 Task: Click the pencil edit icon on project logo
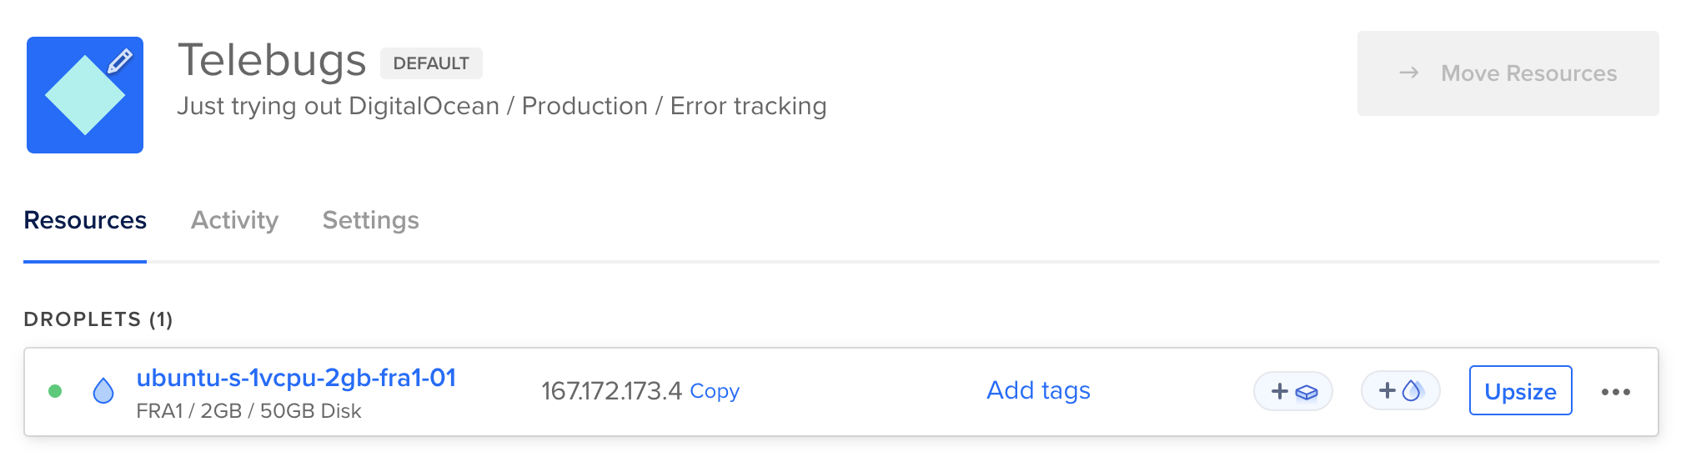tap(120, 61)
